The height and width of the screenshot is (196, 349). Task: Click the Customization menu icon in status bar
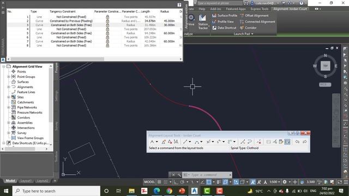pos(346,182)
